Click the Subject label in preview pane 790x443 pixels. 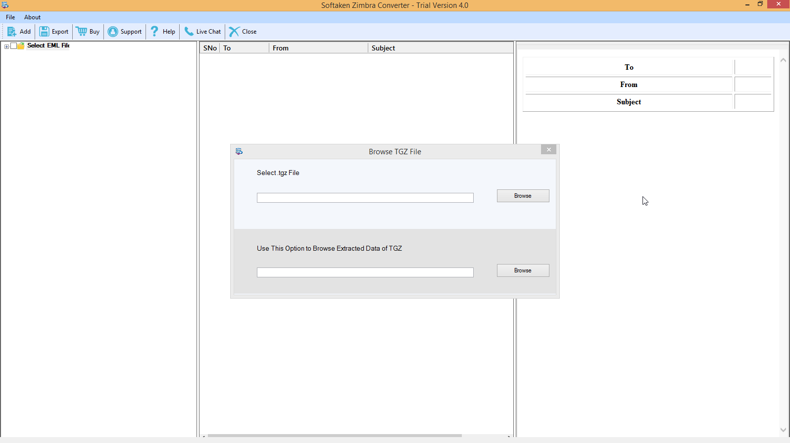pos(629,102)
